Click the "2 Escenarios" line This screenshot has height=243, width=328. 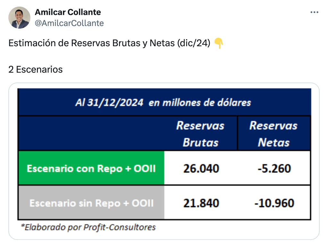click(35, 69)
